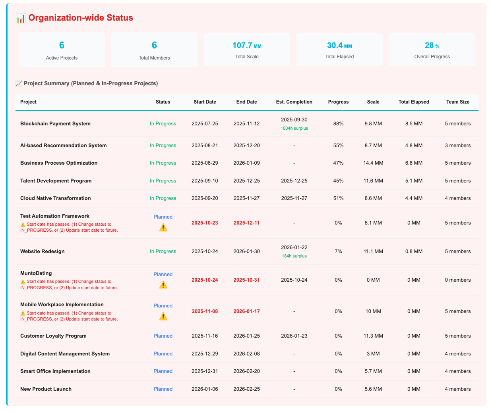Click the red start date 2025-10-23
The width and height of the screenshot is (492, 411).
205,223
